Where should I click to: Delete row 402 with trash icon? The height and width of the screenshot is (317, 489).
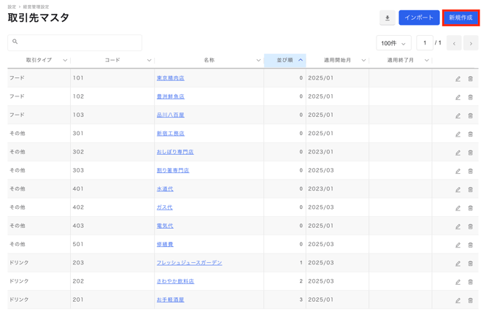click(470, 208)
